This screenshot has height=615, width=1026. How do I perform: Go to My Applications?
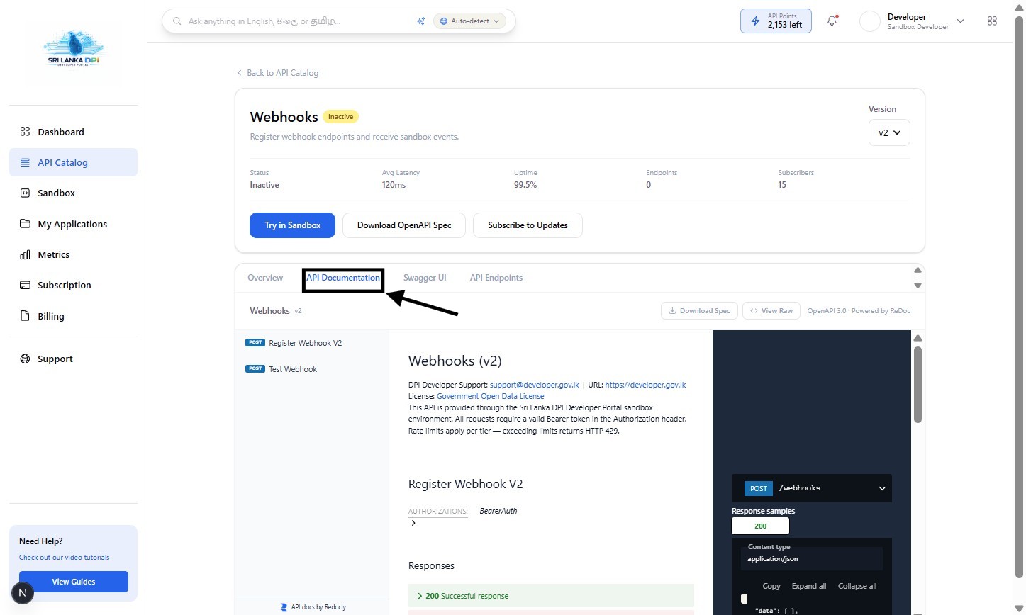[73, 224]
